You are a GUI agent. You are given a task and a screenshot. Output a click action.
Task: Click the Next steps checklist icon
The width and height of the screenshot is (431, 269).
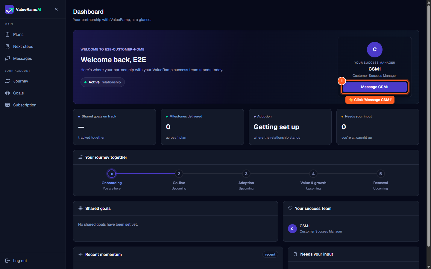pos(7,46)
